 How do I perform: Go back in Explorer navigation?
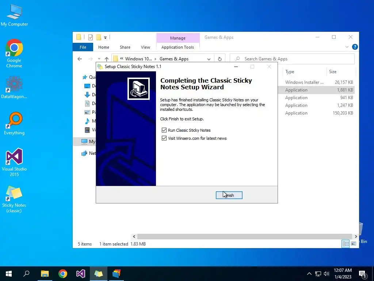(80, 59)
